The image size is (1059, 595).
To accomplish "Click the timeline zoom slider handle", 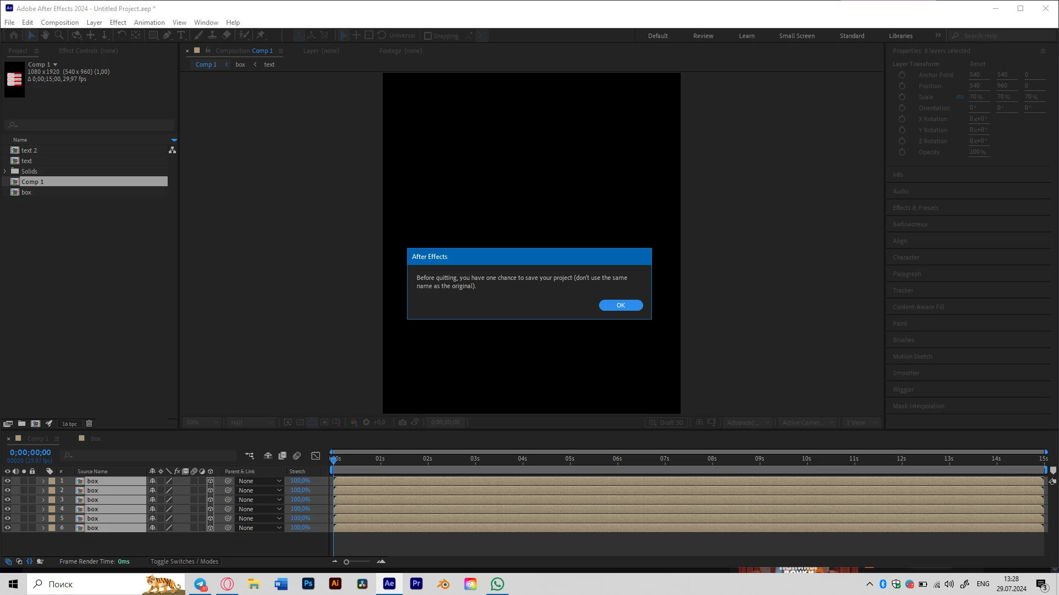I will (346, 562).
